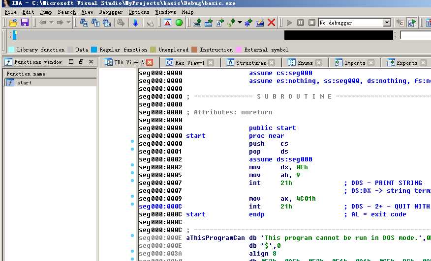Open the View menu

[87, 12]
